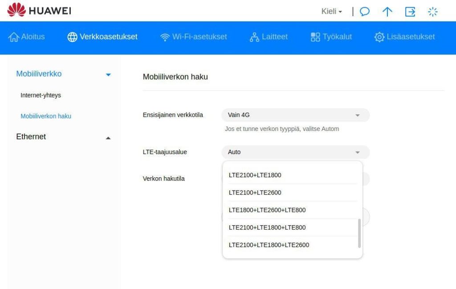Screen dimensions: 456x289
Task: Open the Internet-yhteys page link
Action: coord(41,95)
